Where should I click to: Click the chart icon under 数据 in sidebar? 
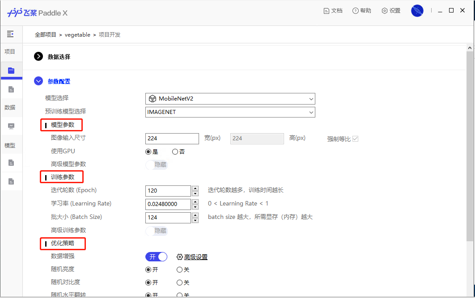(11, 126)
